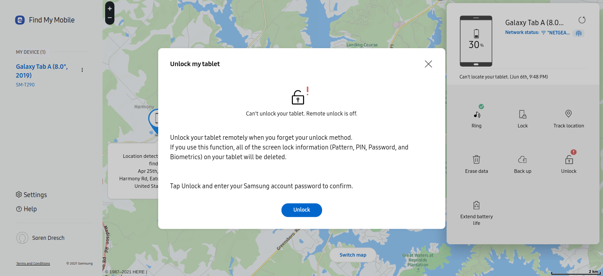Close the Unlock my tablet dialog
Screen dimensions: 603x276
tap(428, 64)
